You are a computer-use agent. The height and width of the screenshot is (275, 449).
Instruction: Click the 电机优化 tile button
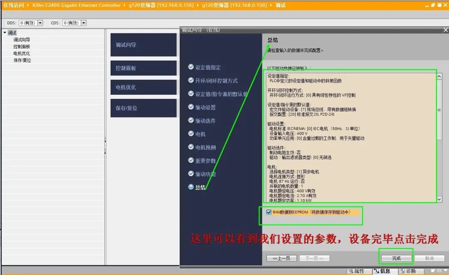143,87
